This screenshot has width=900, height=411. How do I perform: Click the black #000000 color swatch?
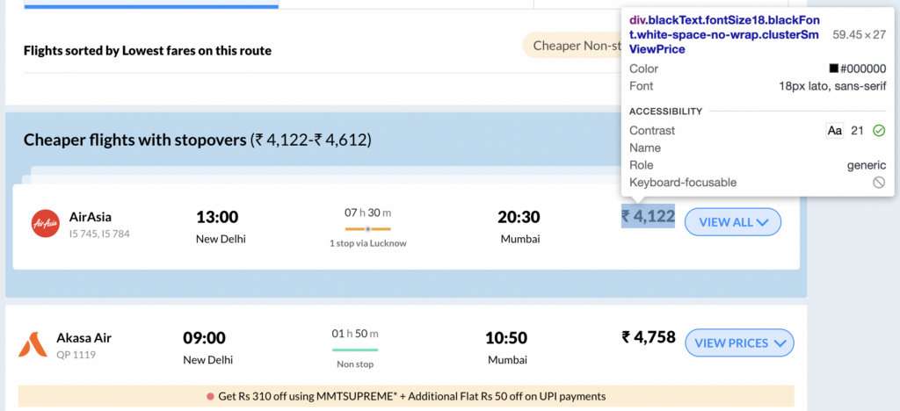pos(834,69)
